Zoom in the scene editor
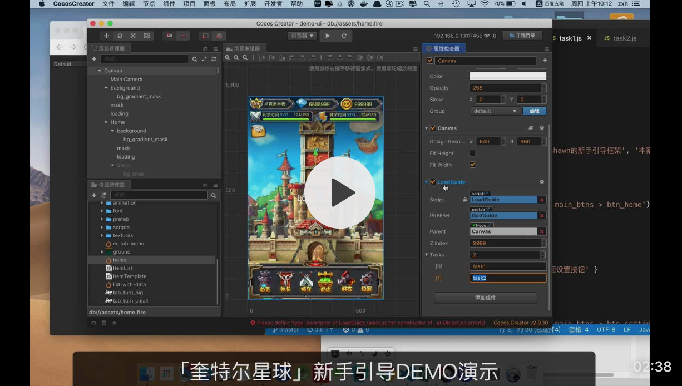The width and height of the screenshot is (682, 386). click(228, 57)
